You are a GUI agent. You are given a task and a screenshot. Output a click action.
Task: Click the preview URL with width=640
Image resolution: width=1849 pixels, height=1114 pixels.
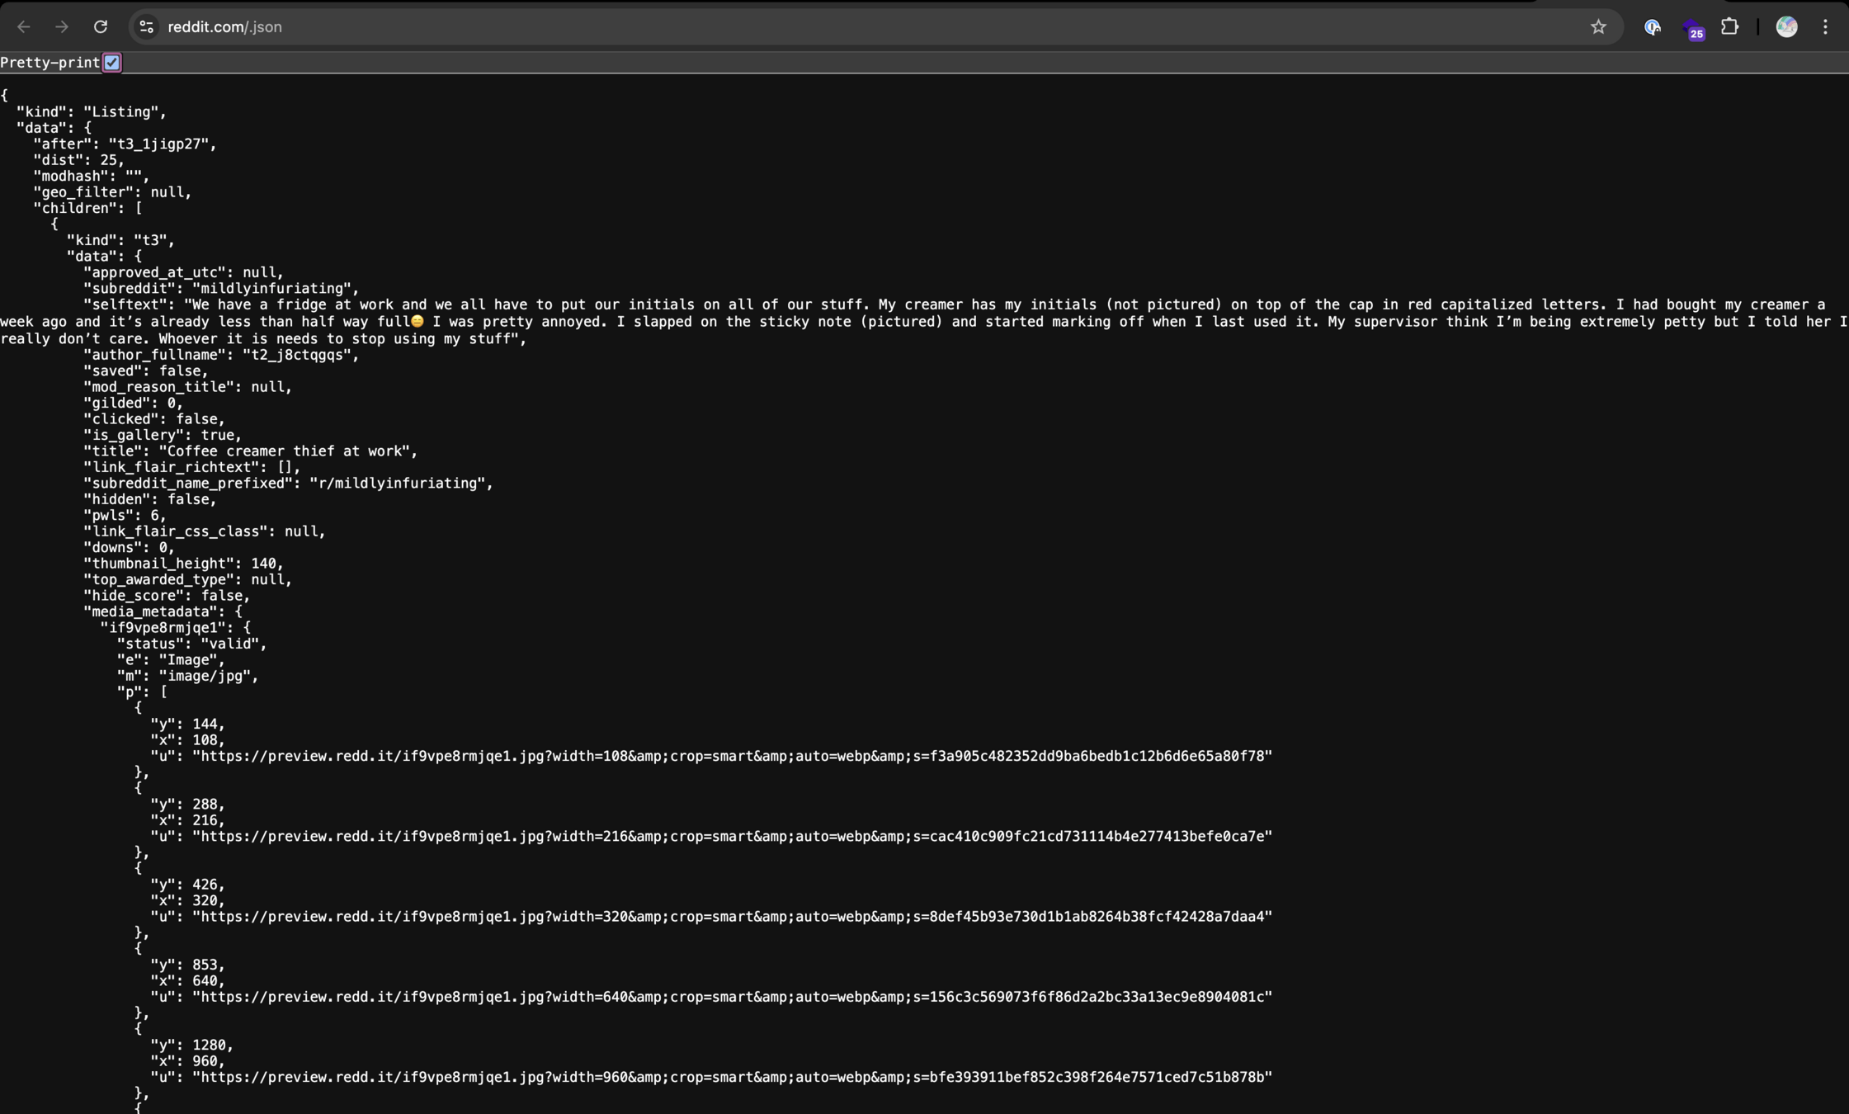[x=732, y=997]
